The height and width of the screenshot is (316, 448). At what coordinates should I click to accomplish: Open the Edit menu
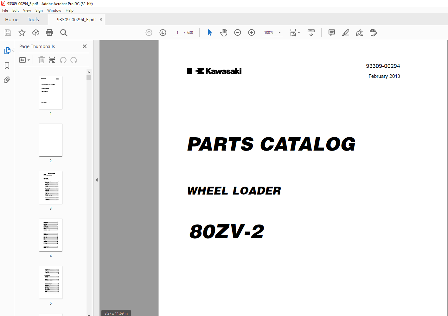[x=16, y=10]
